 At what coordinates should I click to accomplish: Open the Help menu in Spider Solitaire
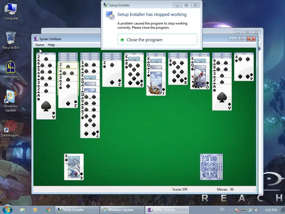click(51, 45)
